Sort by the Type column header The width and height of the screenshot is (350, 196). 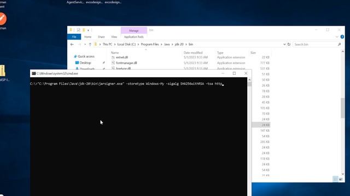pyautogui.click(x=220, y=53)
